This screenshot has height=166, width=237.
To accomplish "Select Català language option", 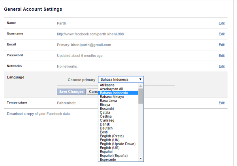I will 118,113.
